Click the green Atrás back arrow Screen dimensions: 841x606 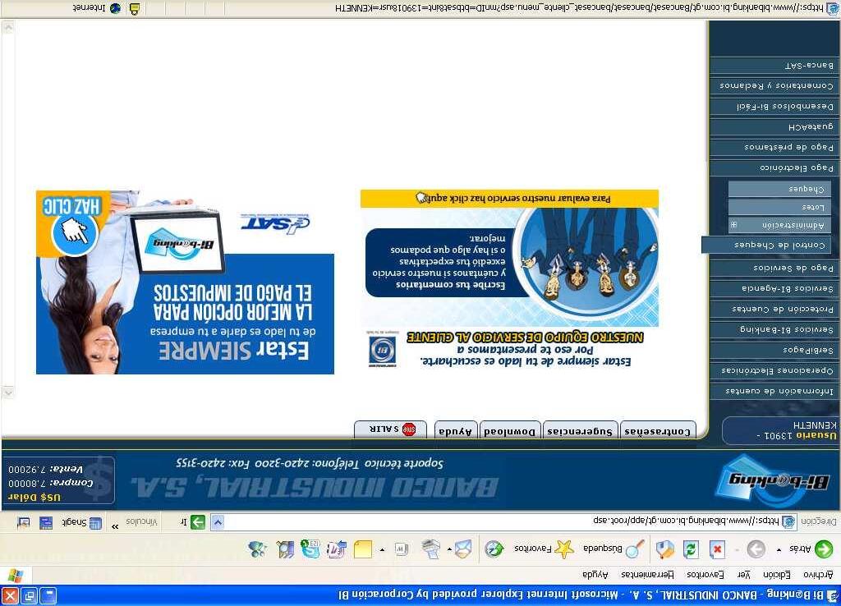pos(823,549)
